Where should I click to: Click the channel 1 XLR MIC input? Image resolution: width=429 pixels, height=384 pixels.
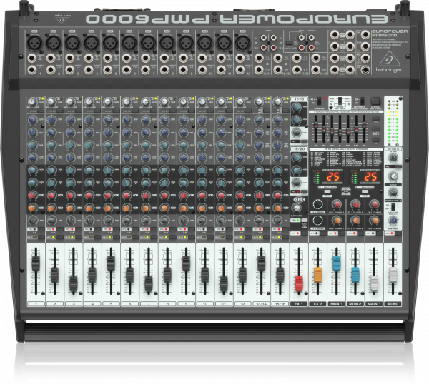coord(34,43)
